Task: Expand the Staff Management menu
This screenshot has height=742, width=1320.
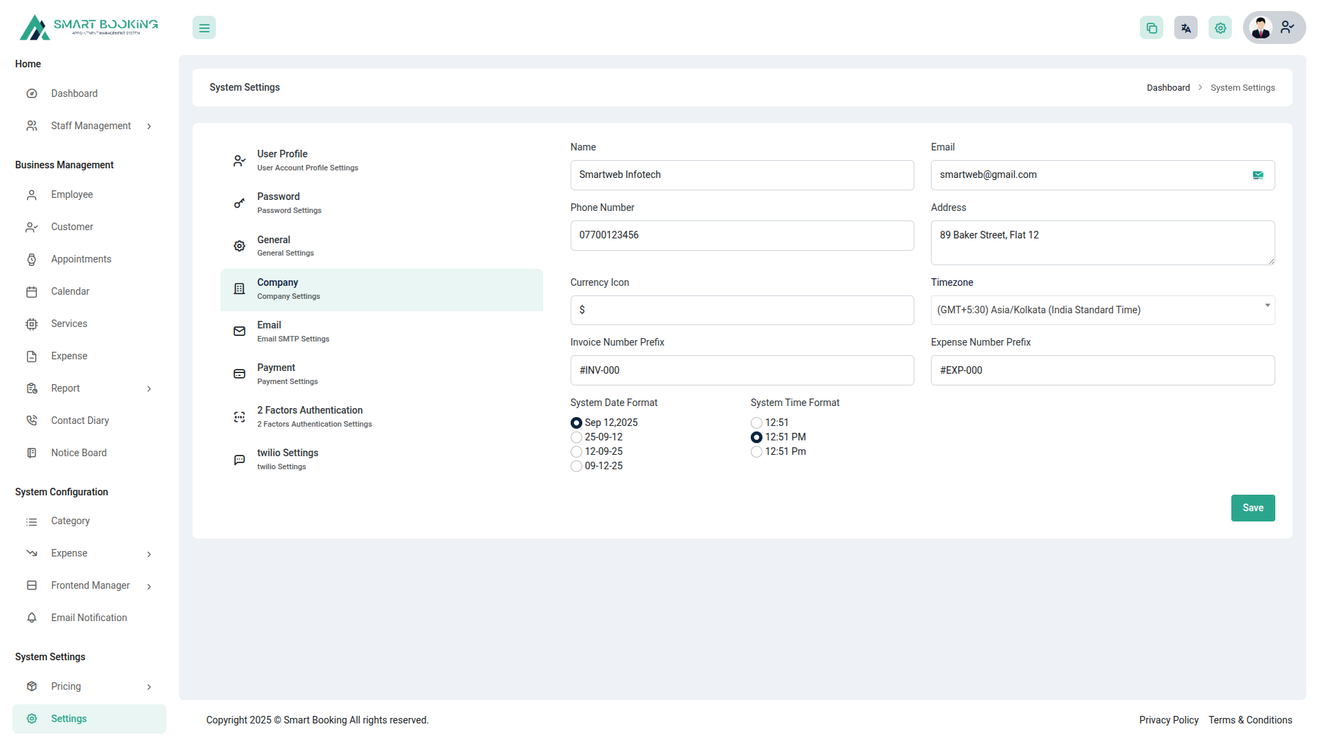Action: tap(90, 126)
